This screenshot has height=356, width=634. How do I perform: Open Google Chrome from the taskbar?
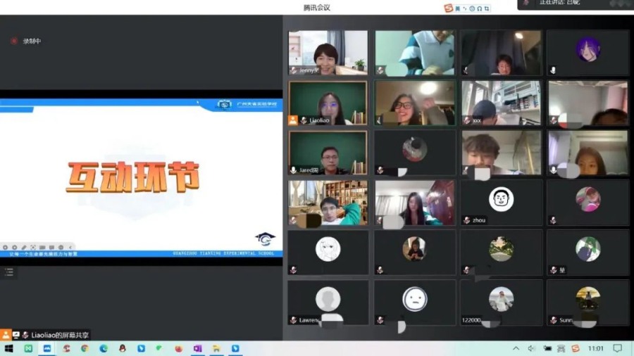coord(85,348)
